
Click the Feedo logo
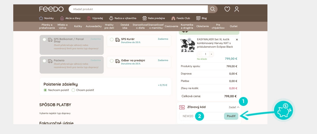click(51, 9)
